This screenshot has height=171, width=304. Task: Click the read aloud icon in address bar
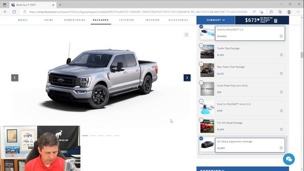pos(254,12)
